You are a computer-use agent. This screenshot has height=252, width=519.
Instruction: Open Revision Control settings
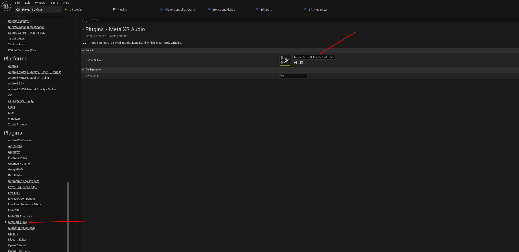click(18, 21)
